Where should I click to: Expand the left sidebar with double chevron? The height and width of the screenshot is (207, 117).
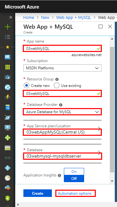(11, 17)
